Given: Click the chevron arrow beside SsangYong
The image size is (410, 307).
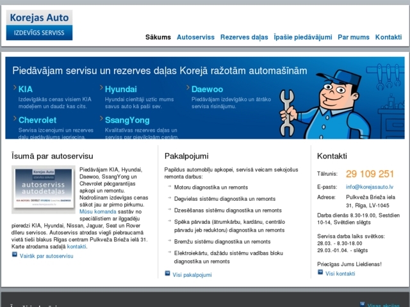Looking at the screenshot, I should 101,118.
